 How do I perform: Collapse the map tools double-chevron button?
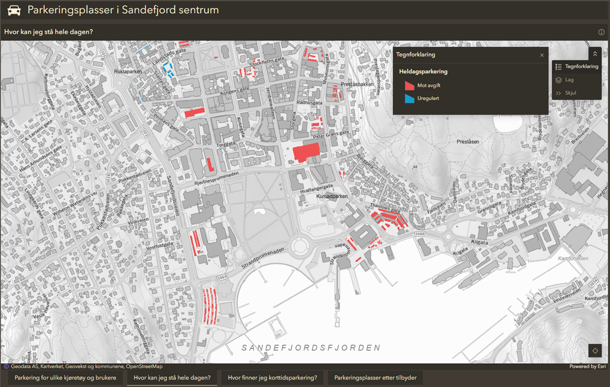pos(595,54)
